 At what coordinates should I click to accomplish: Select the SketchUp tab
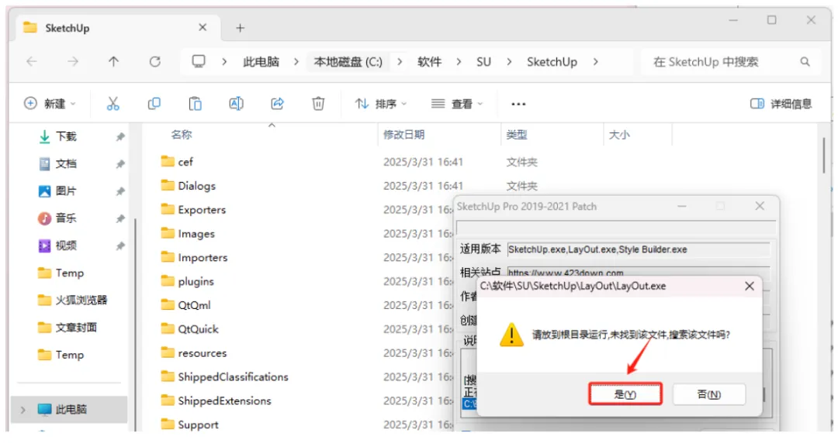click(x=118, y=28)
